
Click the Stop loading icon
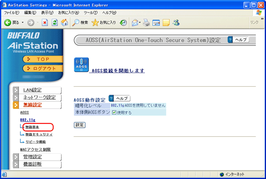coord(45,22)
